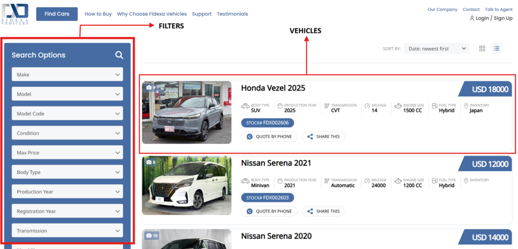Open the Sort By date dropdown
Viewport: 518px width, 249px height.
pos(437,49)
